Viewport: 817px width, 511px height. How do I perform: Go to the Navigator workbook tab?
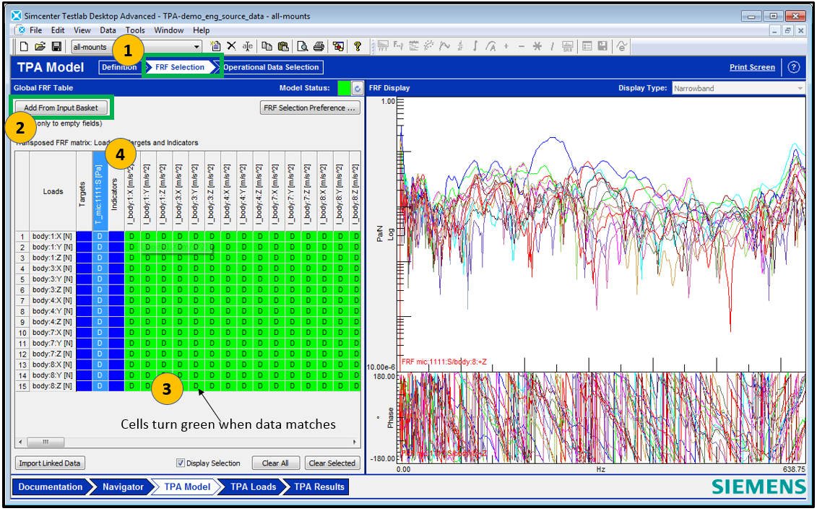point(123,487)
